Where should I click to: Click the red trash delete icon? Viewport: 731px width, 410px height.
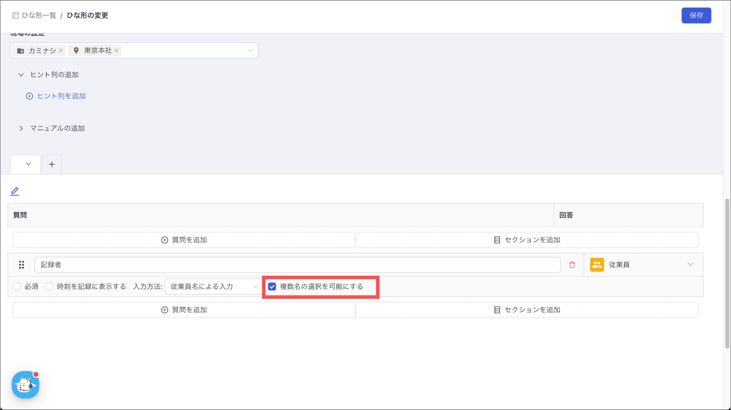572,265
